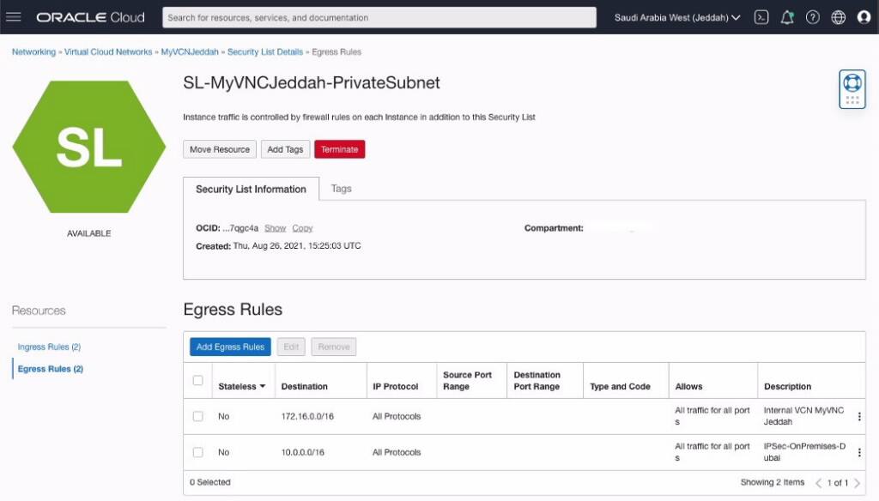Select the Security List Information tab
This screenshot has width=879, height=501.
coord(251,189)
